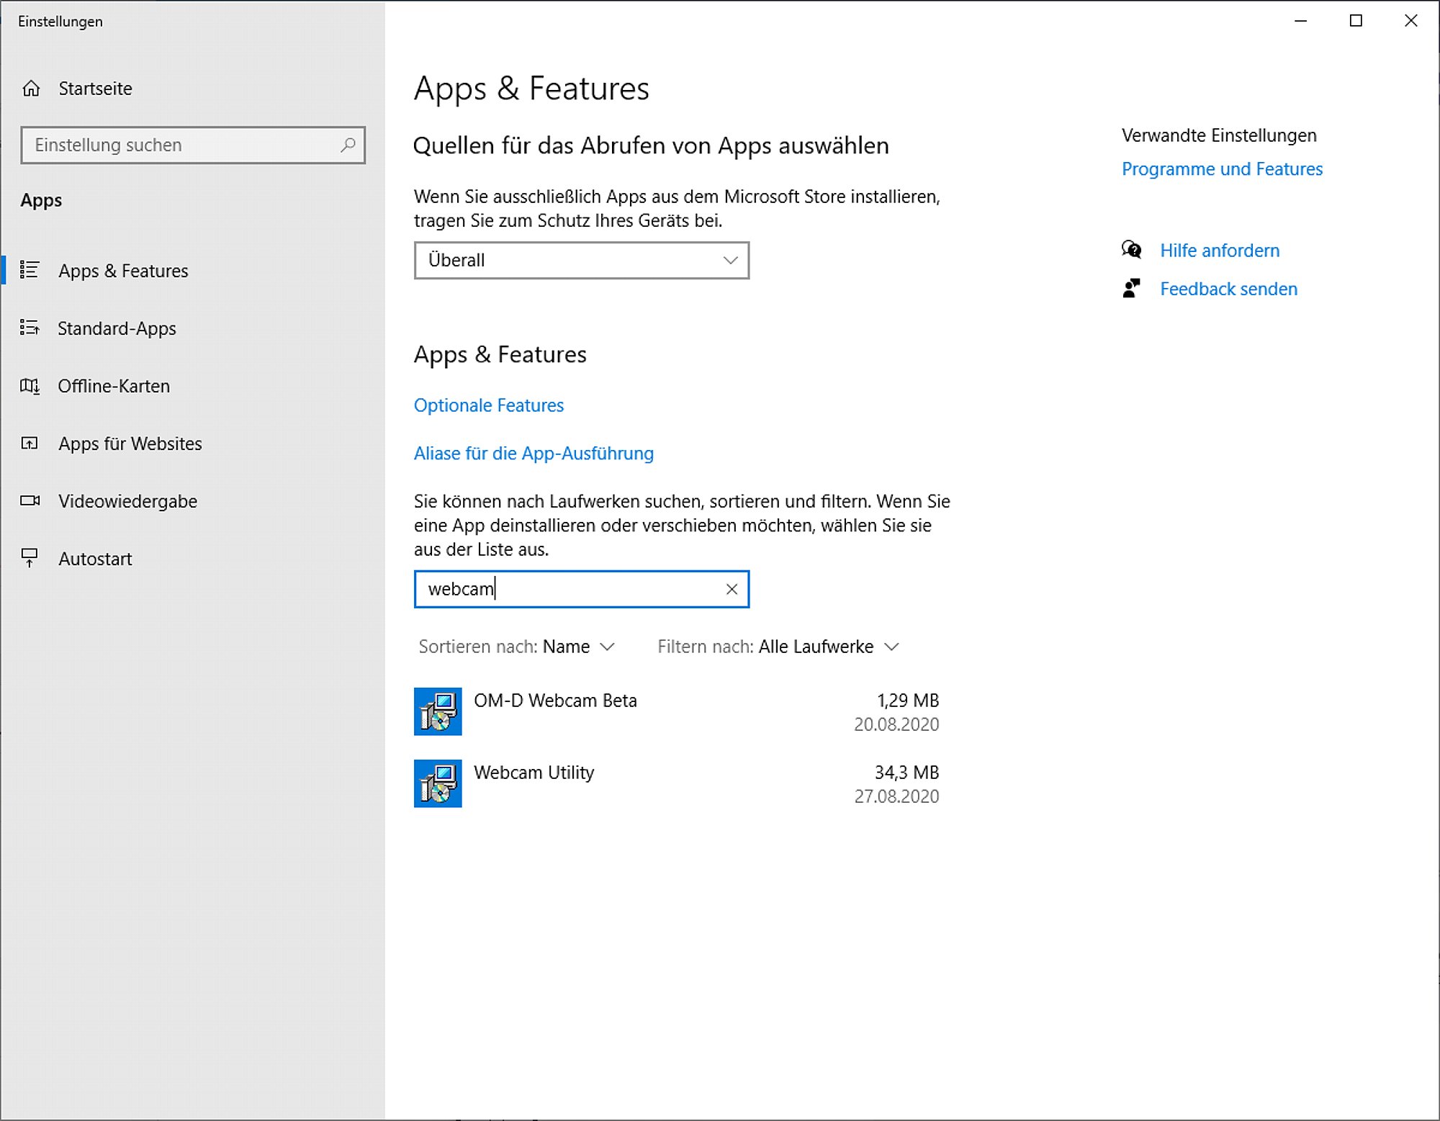Focus the Einstellung suchen search field

click(x=193, y=145)
